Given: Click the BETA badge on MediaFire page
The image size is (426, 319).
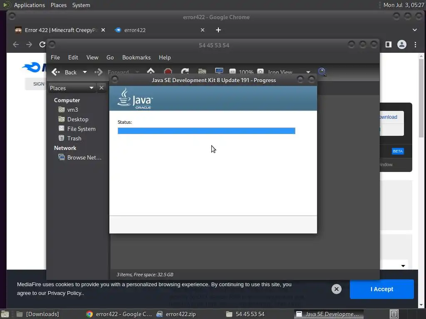Looking at the screenshot, I should 398,151.
